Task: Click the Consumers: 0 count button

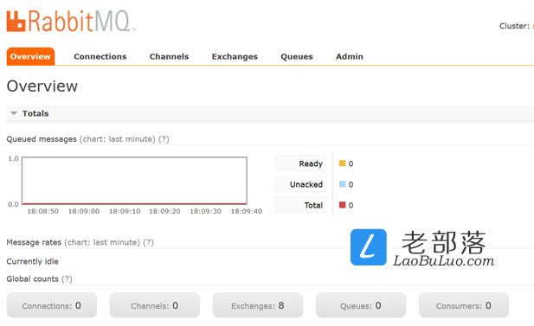Action: point(464,305)
